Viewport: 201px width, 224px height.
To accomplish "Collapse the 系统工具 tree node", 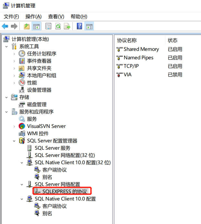I will (6, 46).
